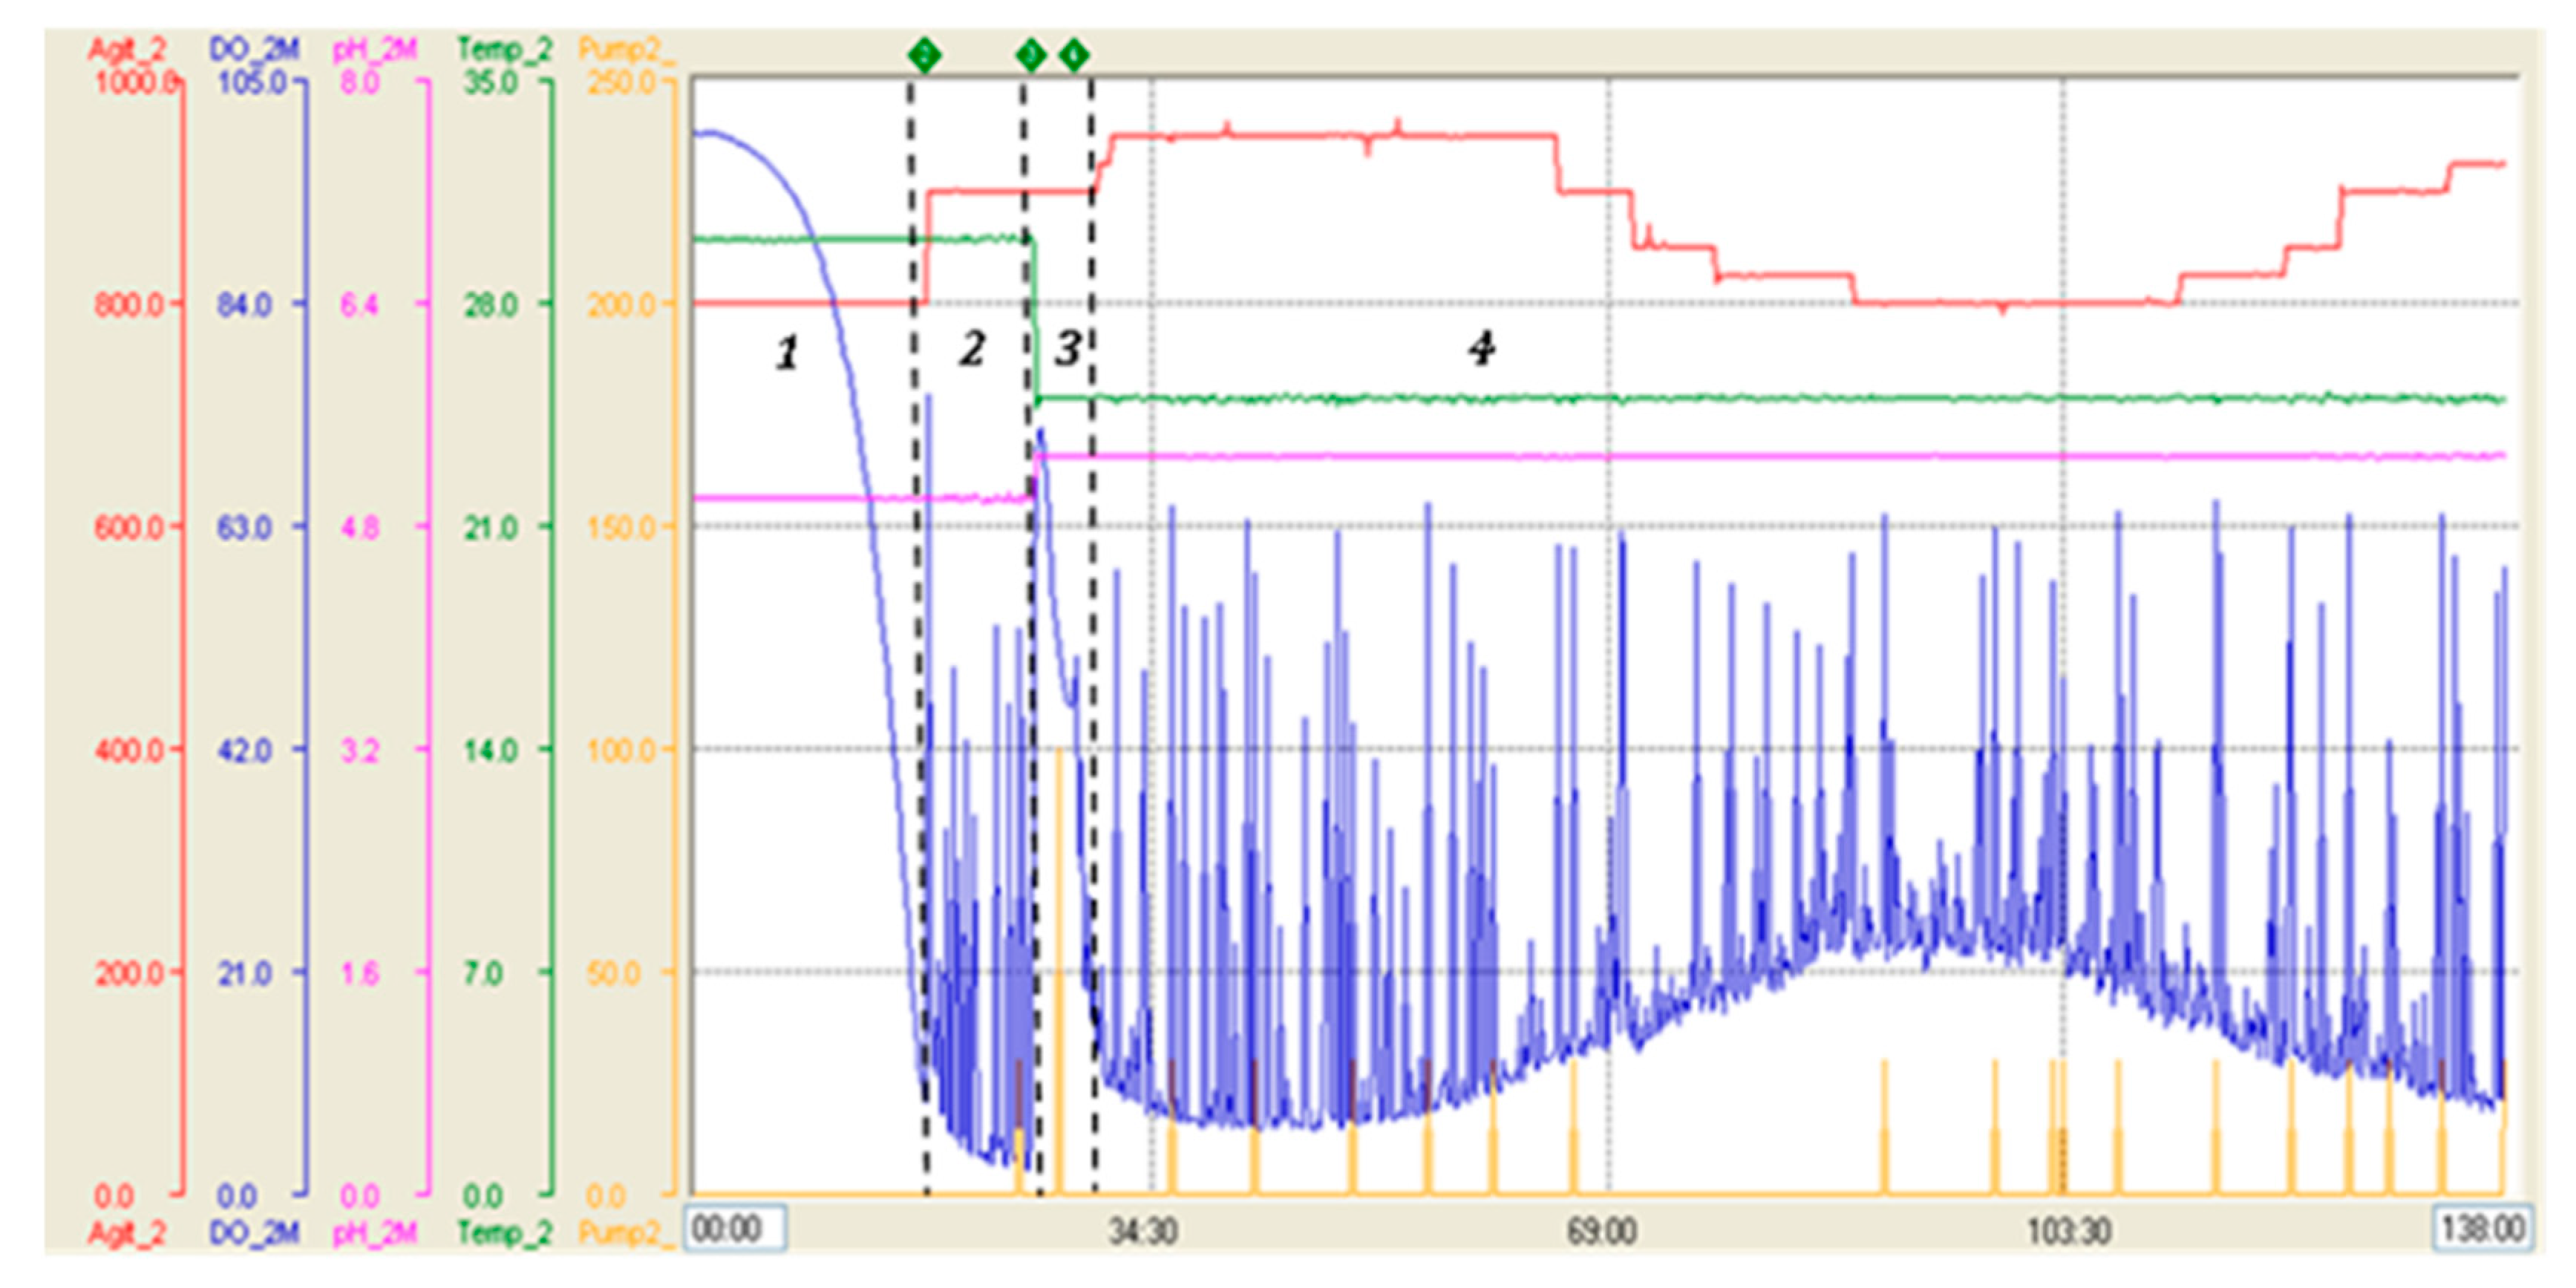
Task: Click the 105.0 maximum on DO_2M axis
Action: pos(250,81)
